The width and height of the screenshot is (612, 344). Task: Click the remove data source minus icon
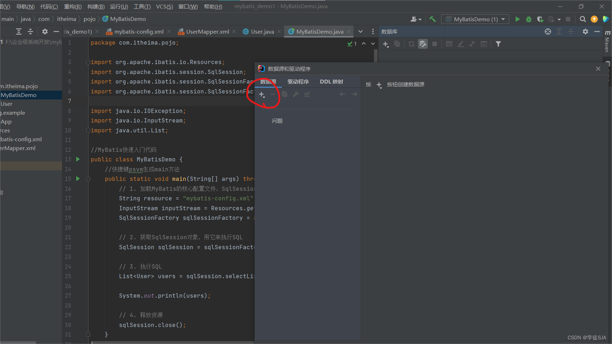coord(273,94)
